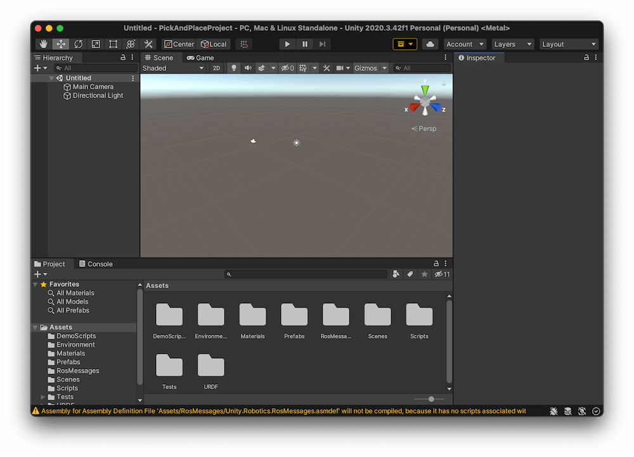
Task: Click the Project search field
Action: (306, 275)
